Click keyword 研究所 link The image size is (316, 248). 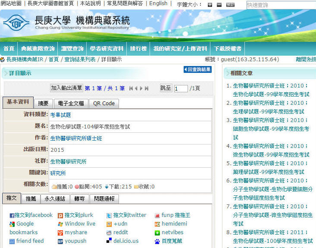[x=58, y=173]
